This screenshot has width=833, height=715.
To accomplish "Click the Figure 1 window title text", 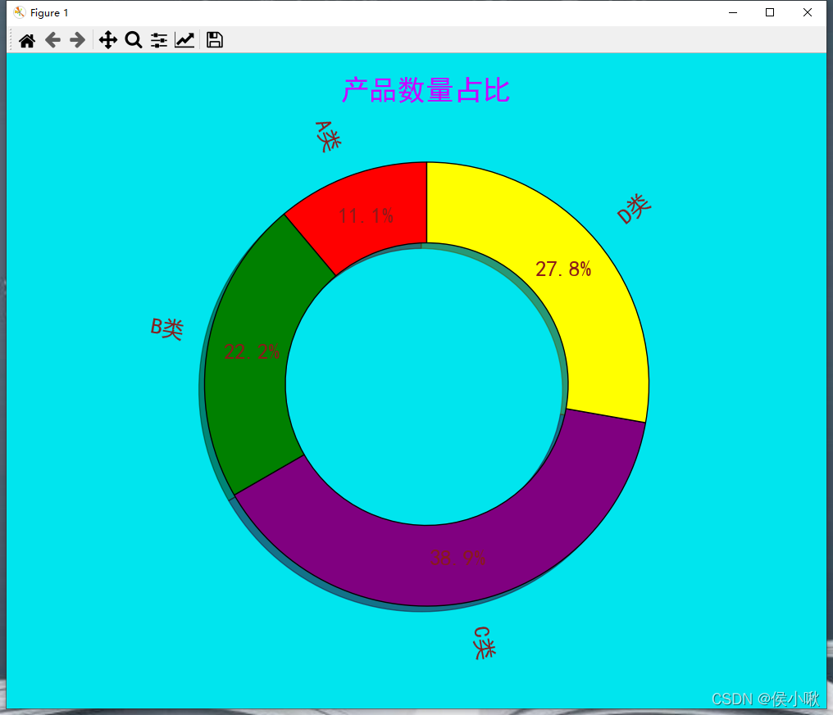I will point(49,13).
